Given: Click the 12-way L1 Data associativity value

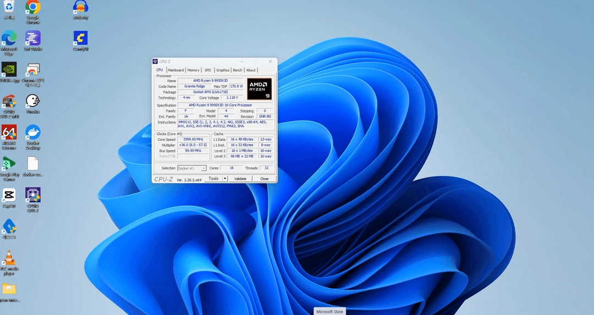Looking at the screenshot, I should tap(266, 139).
